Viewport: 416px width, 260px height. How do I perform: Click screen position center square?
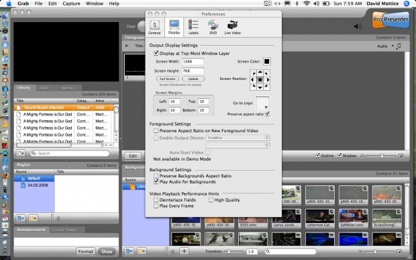tap(260, 80)
